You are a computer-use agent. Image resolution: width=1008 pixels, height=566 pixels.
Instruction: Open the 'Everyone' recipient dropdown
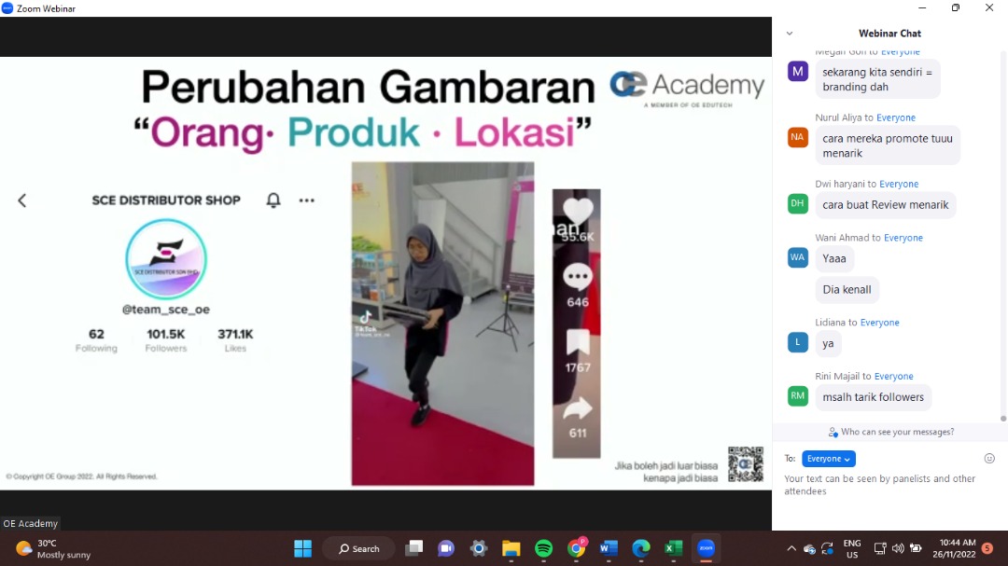pos(828,459)
